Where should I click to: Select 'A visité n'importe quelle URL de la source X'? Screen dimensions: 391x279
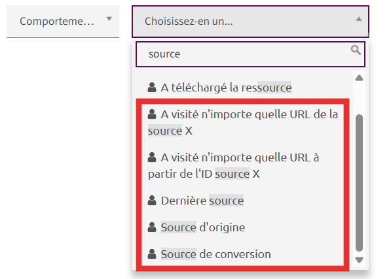pos(243,122)
